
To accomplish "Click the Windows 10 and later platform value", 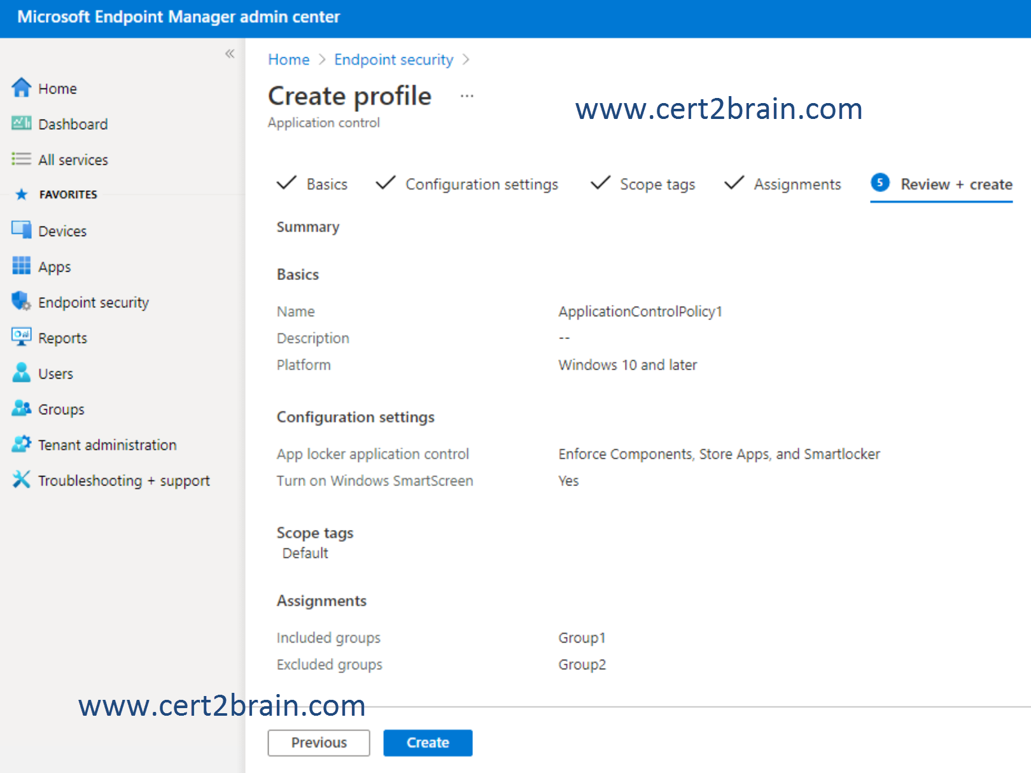I will point(628,365).
